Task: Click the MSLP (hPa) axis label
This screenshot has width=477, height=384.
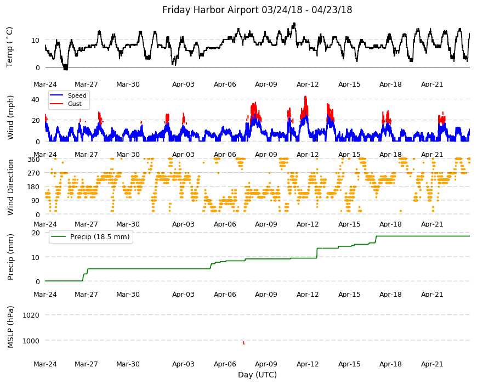Action: click(10, 327)
